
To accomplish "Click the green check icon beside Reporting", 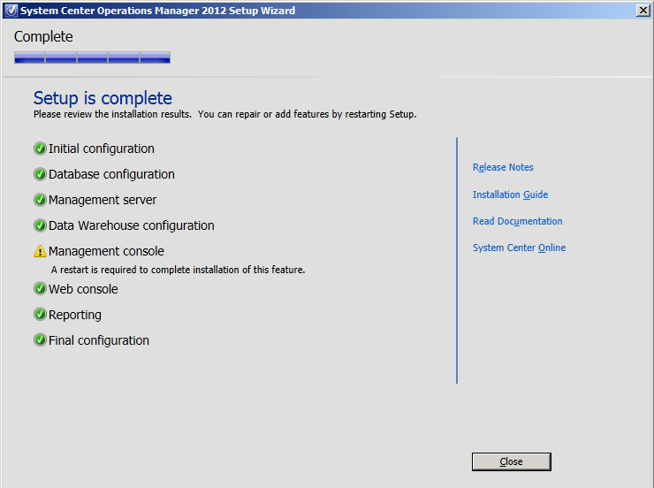I will pyautogui.click(x=40, y=315).
